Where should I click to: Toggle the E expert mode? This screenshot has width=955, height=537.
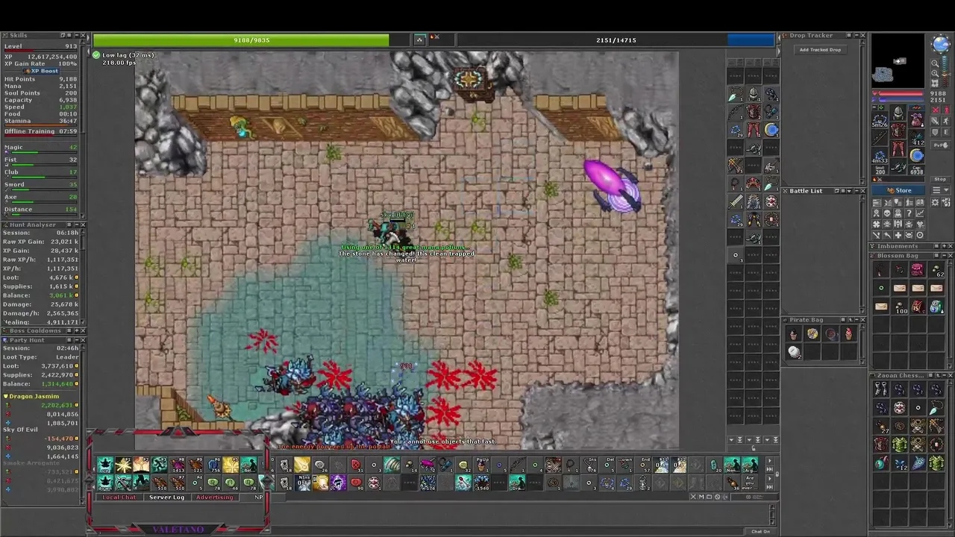tap(946, 132)
